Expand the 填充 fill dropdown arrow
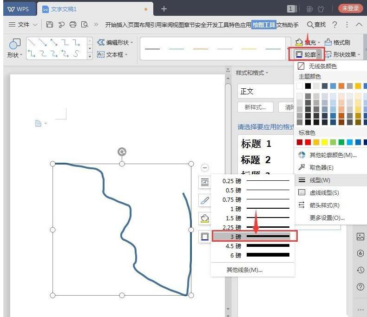 click(319, 43)
